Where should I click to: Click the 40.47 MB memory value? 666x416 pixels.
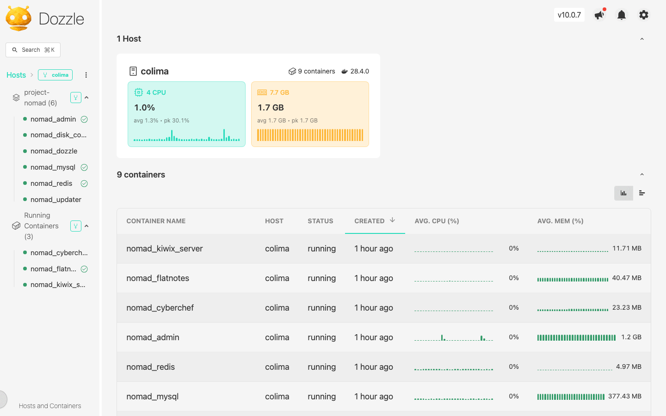click(627, 278)
